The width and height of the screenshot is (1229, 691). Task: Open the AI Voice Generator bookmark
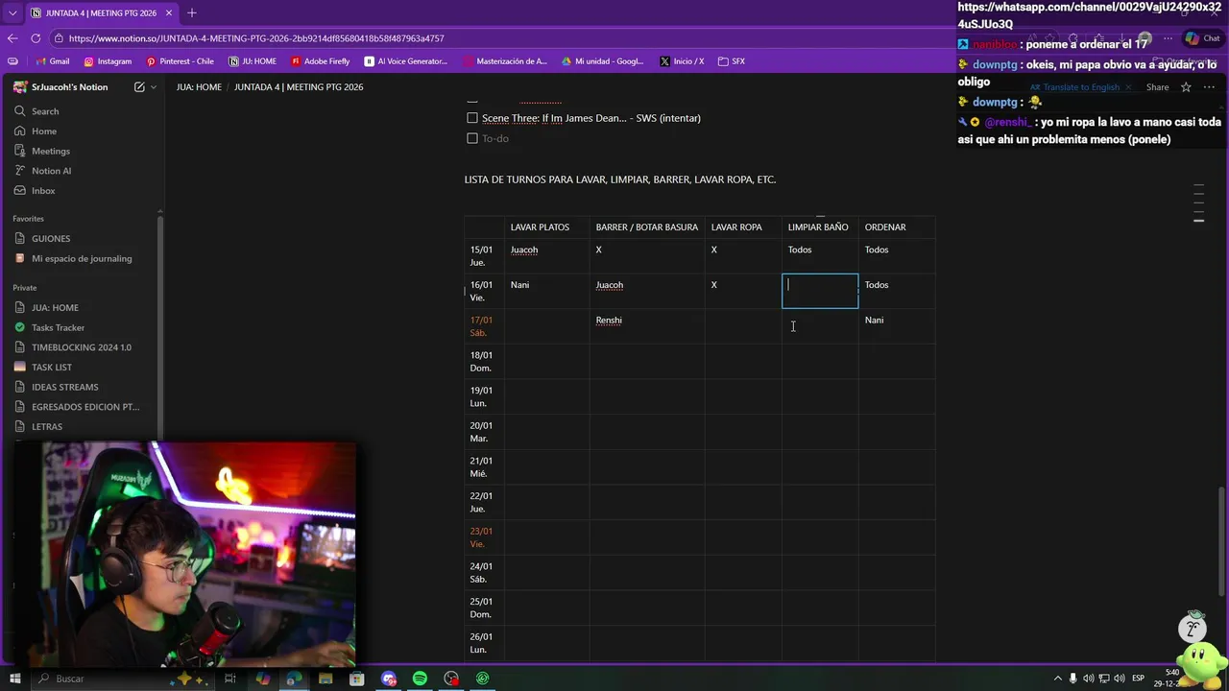406,61
